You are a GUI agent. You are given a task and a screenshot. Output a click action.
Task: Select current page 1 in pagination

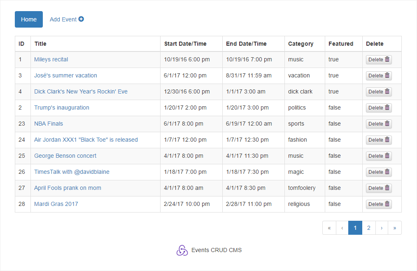coord(355,228)
